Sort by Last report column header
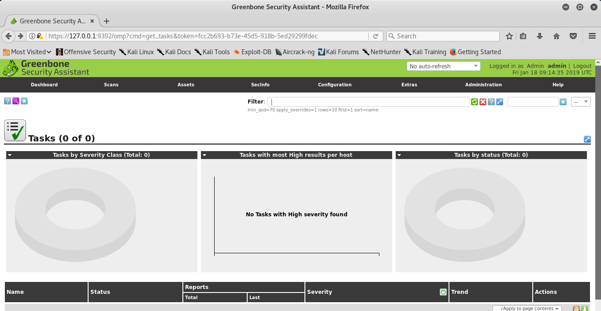Image resolution: width=601 pixels, height=311 pixels. point(254,298)
